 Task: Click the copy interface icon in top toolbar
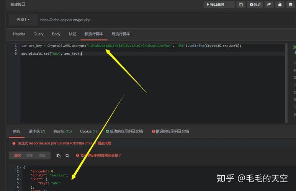[x=241, y=4]
